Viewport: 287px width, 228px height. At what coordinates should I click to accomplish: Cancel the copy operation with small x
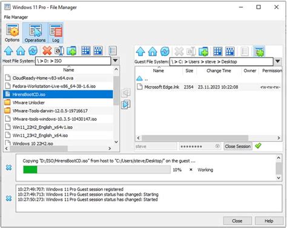pos(191,170)
